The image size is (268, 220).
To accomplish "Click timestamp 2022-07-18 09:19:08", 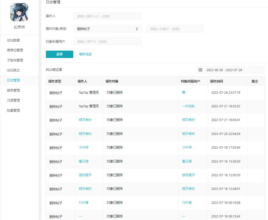I will pos(226,203).
